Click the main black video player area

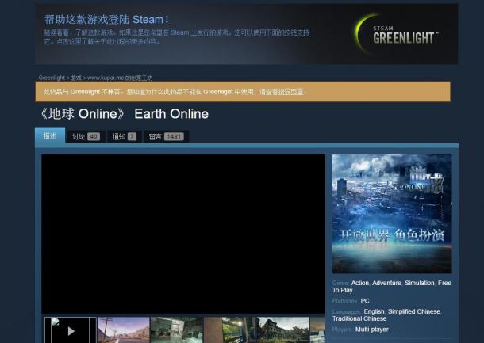click(x=183, y=234)
